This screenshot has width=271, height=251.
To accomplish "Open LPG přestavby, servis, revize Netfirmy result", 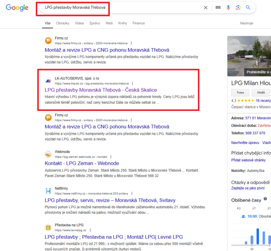I will [110, 200].
